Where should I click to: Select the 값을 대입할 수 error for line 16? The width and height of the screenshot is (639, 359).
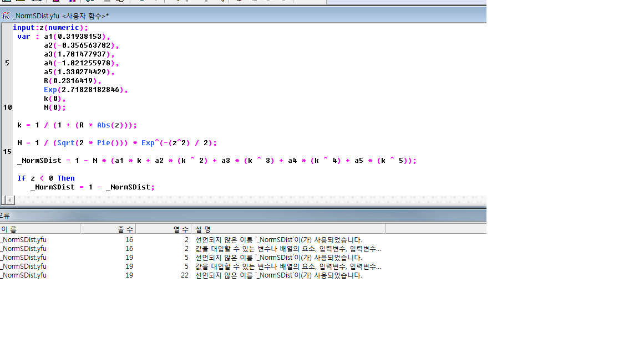point(287,249)
